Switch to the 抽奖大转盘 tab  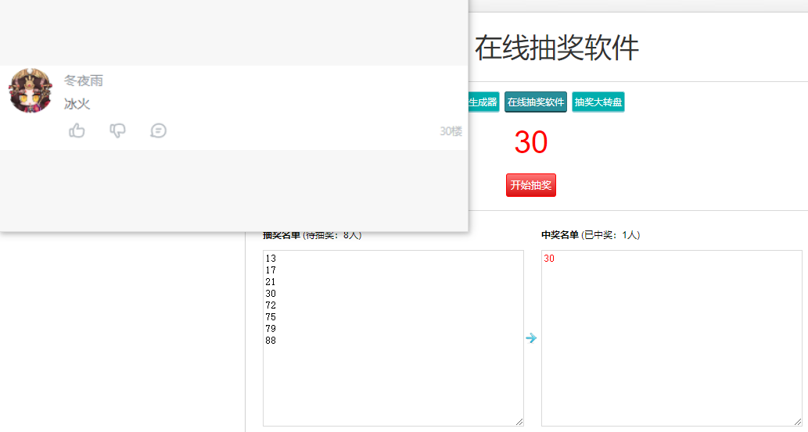[598, 102]
